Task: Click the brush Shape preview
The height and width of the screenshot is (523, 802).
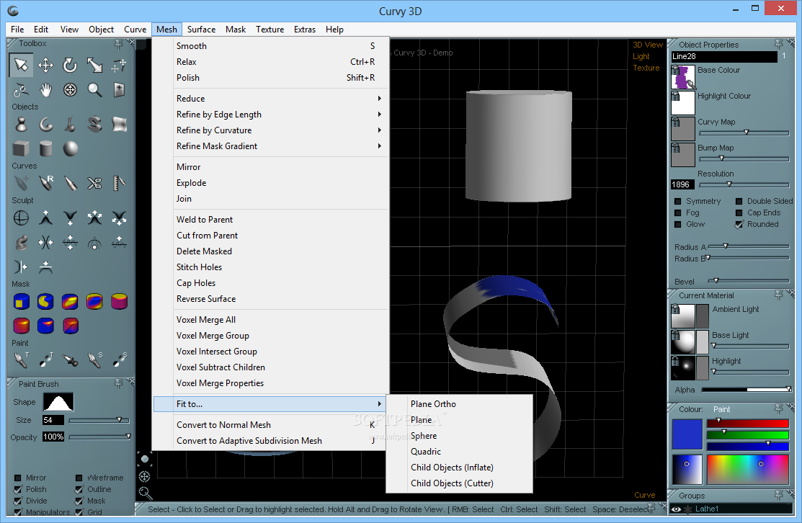Action: pos(58,402)
